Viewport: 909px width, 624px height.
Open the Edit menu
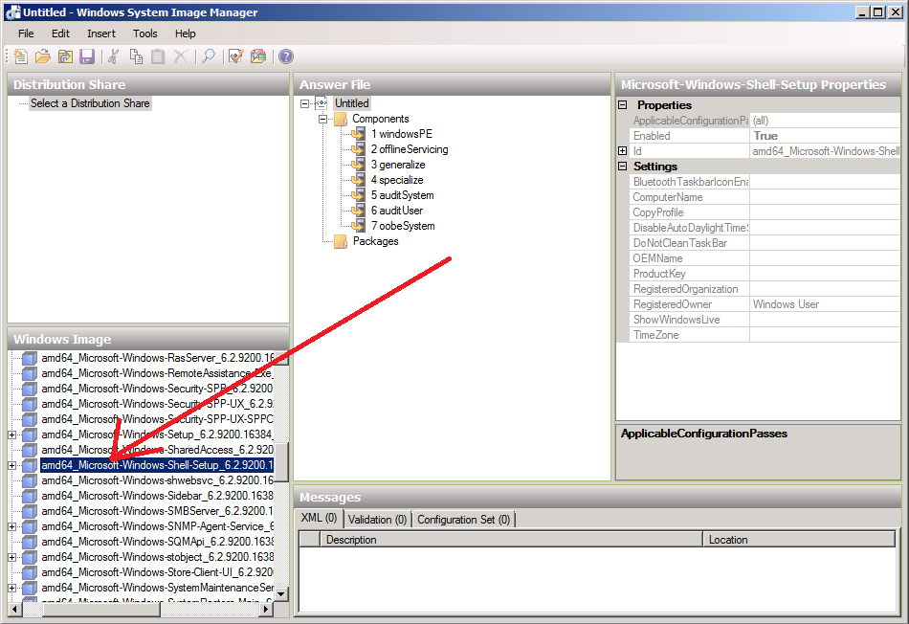coord(60,33)
